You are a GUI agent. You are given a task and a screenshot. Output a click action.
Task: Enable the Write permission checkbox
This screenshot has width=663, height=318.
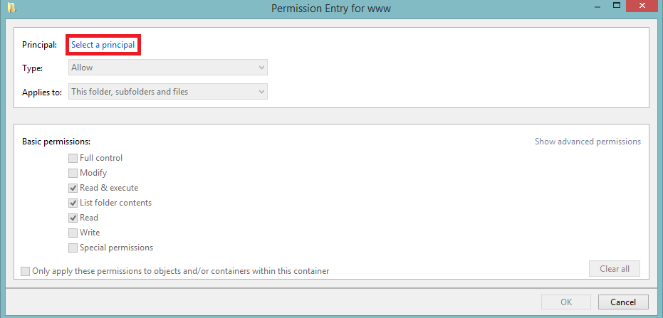point(73,233)
